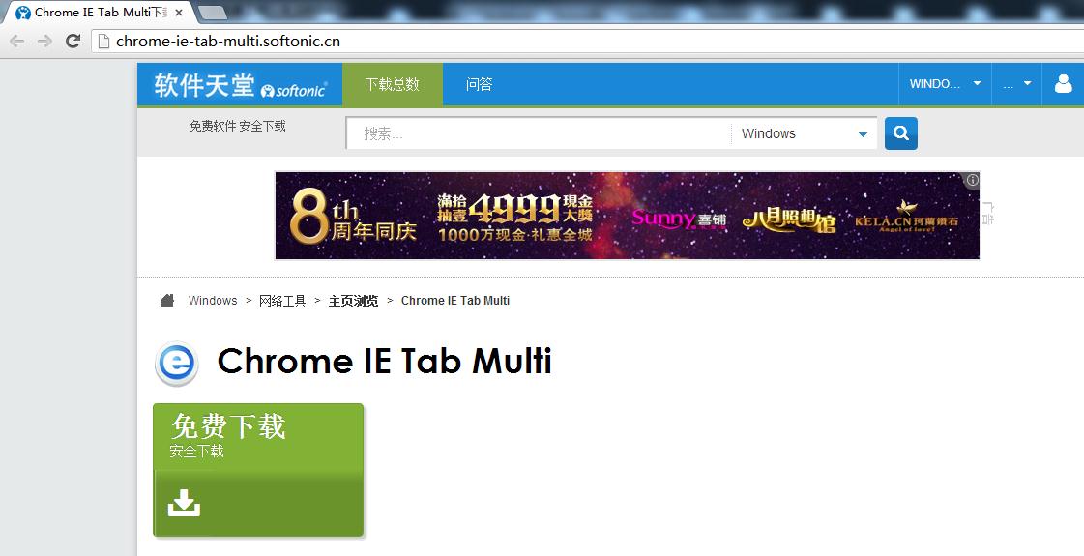This screenshot has width=1084, height=556.
Task: Click the blue magnifier search button
Action: click(901, 133)
